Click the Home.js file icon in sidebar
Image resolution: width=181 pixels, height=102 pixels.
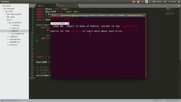11,25
